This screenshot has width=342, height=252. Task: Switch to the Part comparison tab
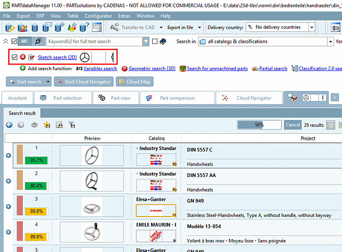(x=177, y=98)
